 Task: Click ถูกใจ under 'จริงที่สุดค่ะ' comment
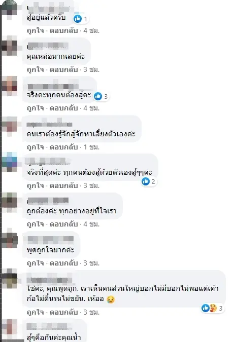tap(35, 185)
